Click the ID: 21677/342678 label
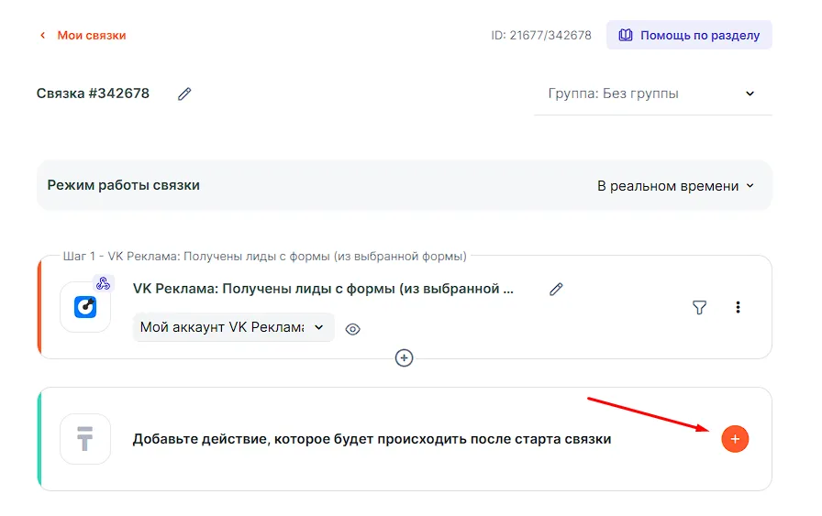The image size is (822, 516). tap(541, 36)
